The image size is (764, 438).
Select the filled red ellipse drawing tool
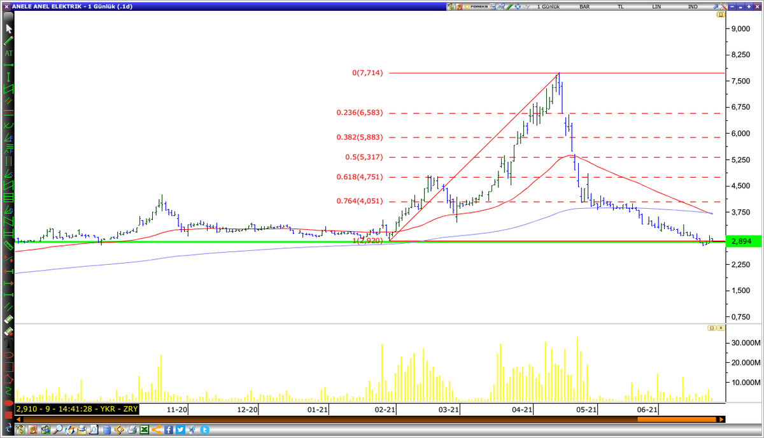[9, 403]
